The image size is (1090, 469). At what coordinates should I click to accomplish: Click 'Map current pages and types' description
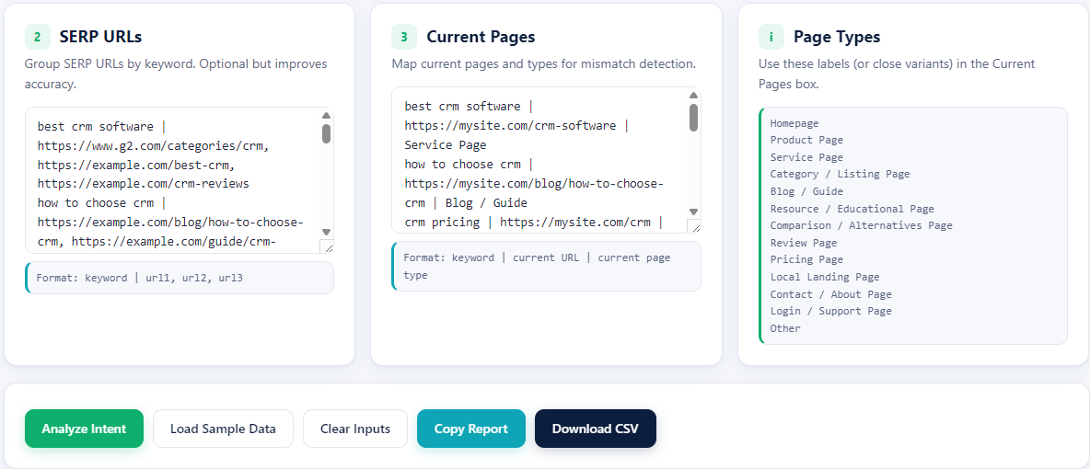coord(543,64)
